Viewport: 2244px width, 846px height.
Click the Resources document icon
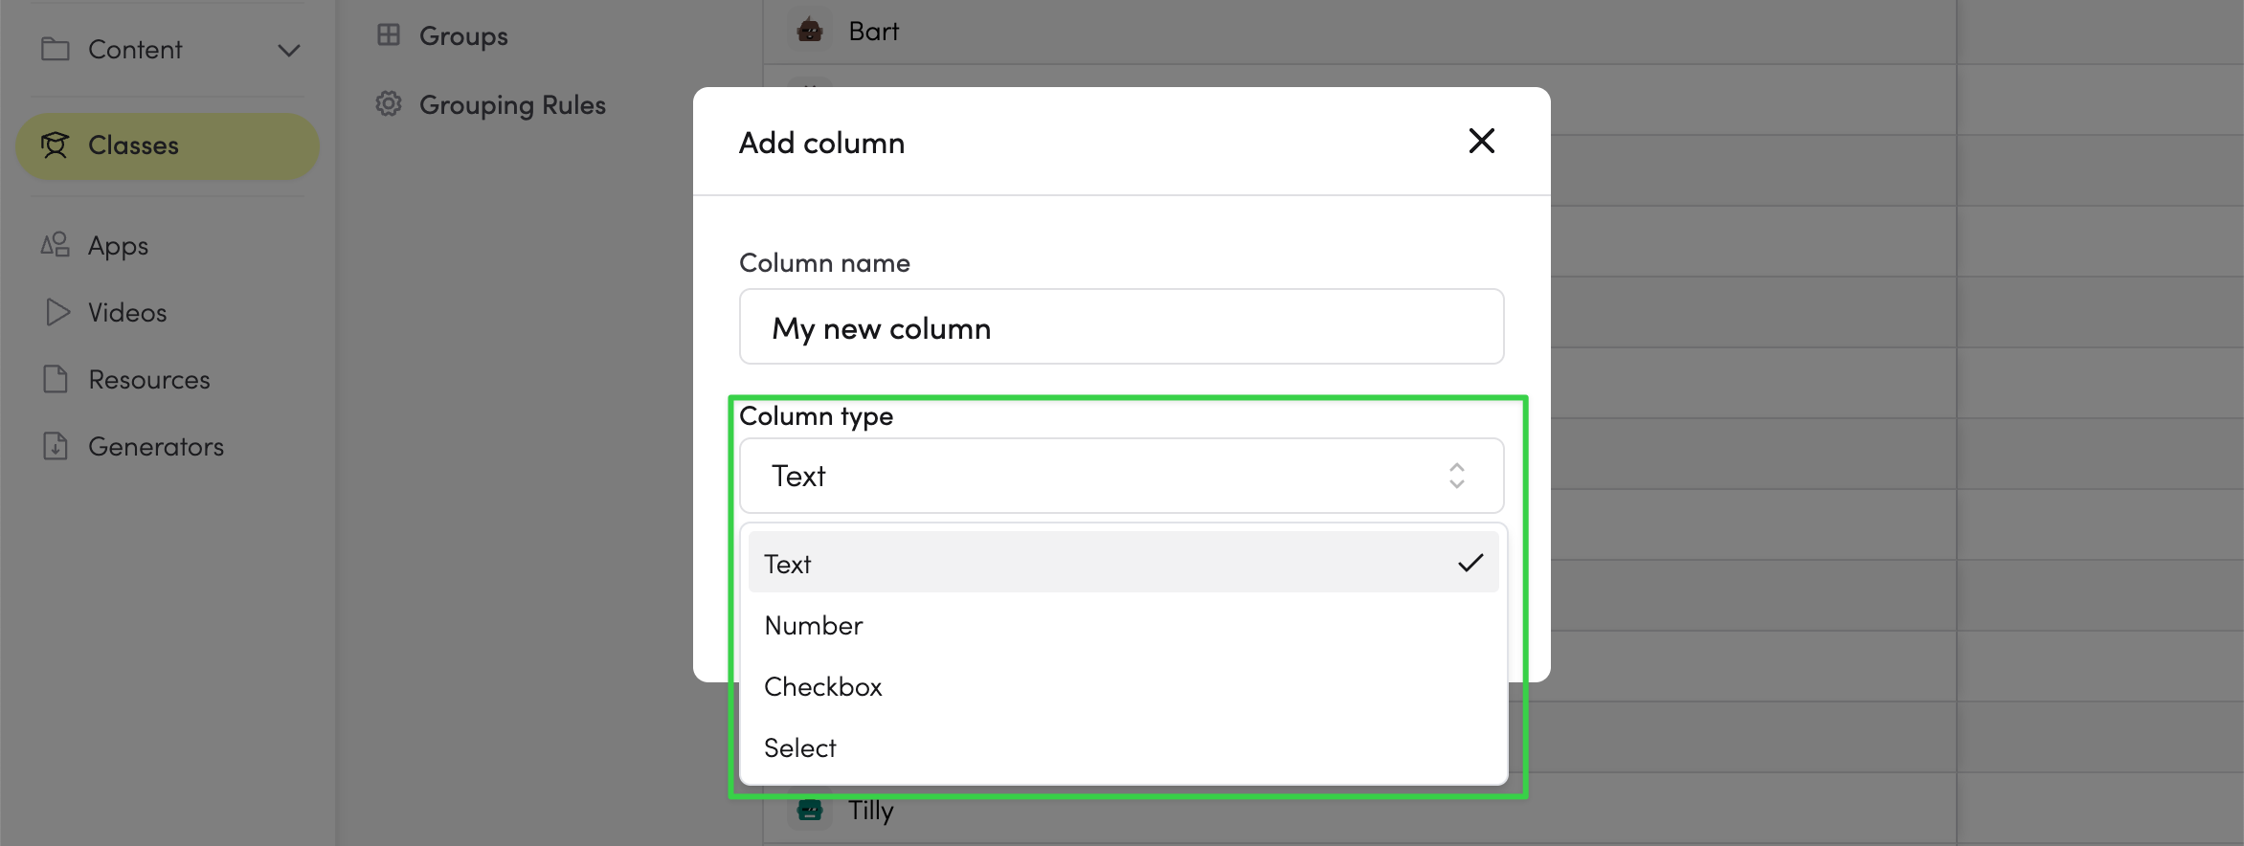pyautogui.click(x=56, y=379)
